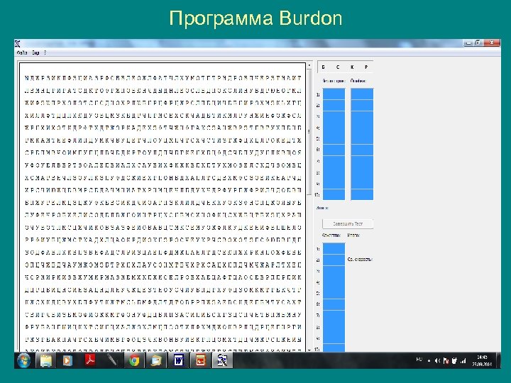Screen dimensions: 511x383
Task: Click the letter grid scrollbar down arrow
Action: (309, 350)
